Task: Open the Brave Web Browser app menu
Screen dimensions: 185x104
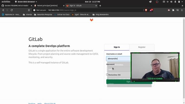Action: pos(26,2)
